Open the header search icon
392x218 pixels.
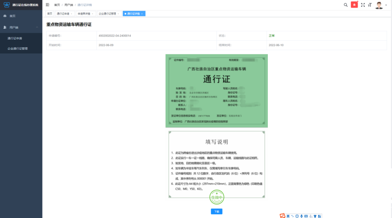pyautogui.click(x=346, y=5)
